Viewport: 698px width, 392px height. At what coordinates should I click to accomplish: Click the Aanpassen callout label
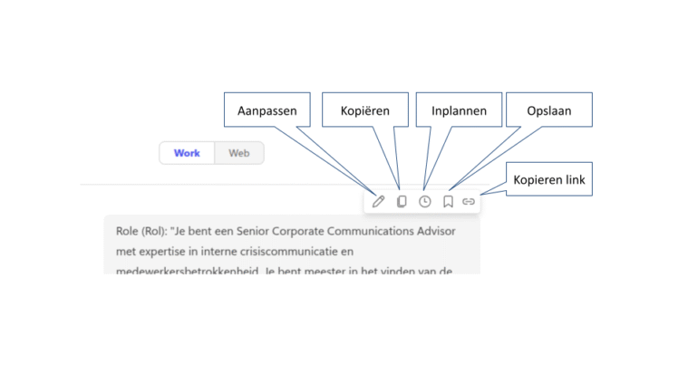pos(267,110)
